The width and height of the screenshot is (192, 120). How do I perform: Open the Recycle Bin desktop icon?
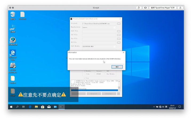point(13,15)
